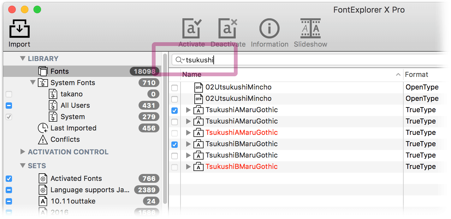Click the sidebar vertical scrollbar
451x219 pixels.
[x=165, y=129]
